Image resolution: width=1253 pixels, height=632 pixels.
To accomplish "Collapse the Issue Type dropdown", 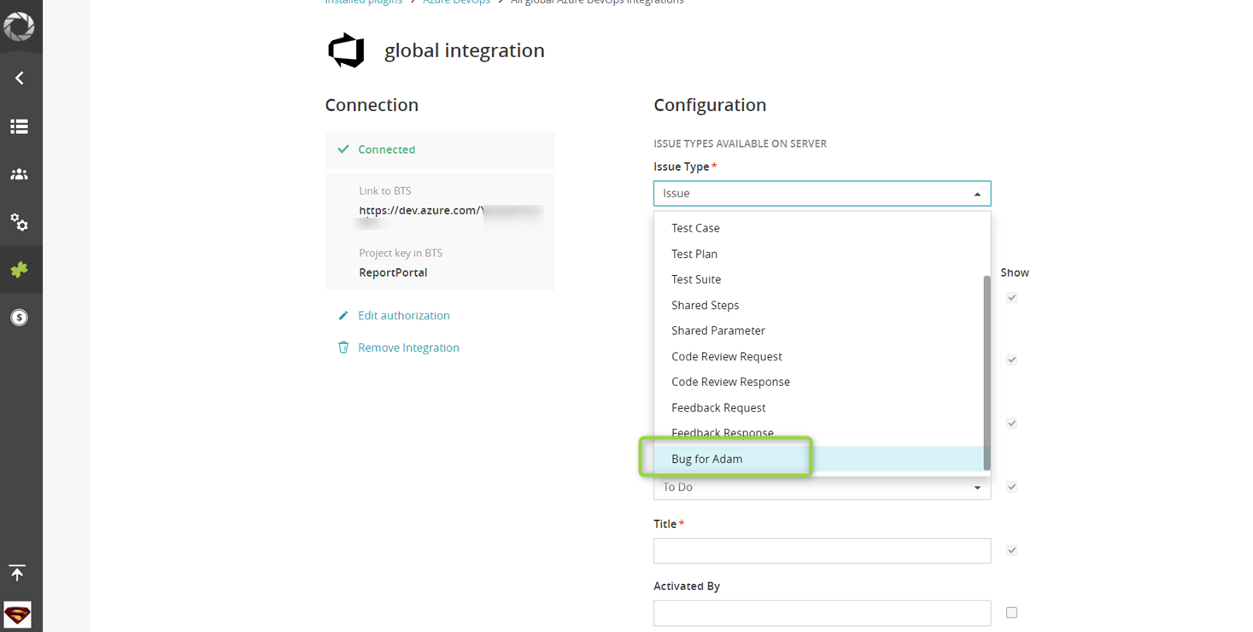I will point(976,193).
